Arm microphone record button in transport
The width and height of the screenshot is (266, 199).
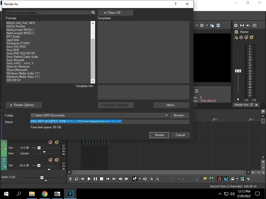(70, 179)
